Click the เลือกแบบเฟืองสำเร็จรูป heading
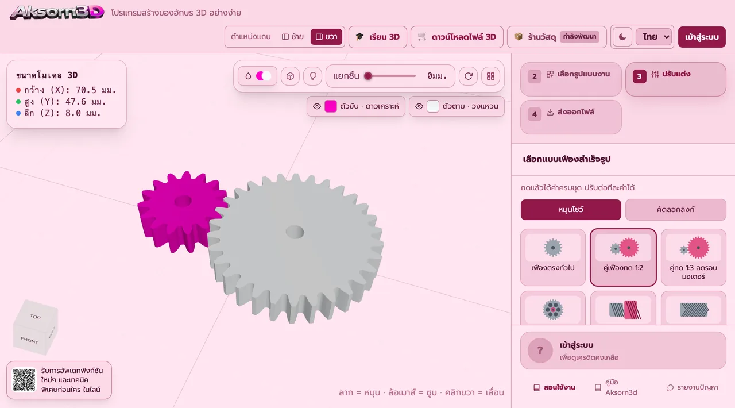Image resolution: width=735 pixels, height=408 pixels. [x=567, y=159]
